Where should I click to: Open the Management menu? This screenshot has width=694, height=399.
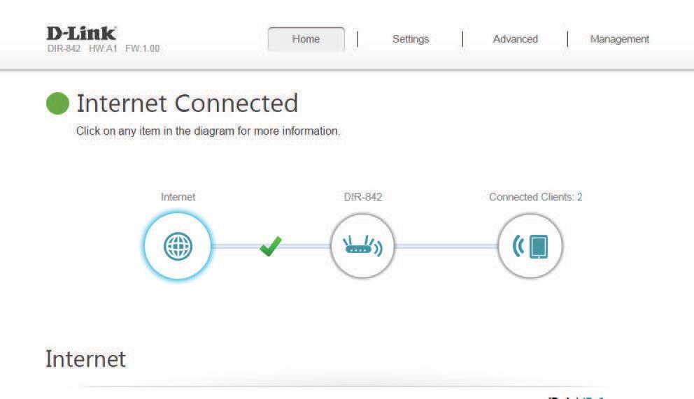619,39
